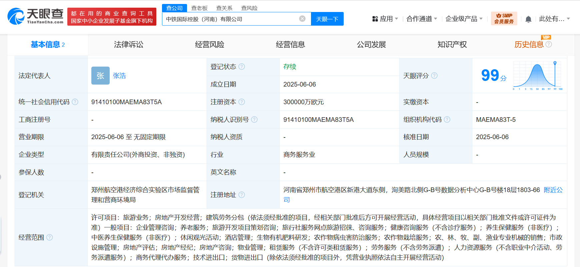This screenshot has height=267, width=580.
Task: Expand the 合作通道 dropdown
Action: click(x=422, y=19)
